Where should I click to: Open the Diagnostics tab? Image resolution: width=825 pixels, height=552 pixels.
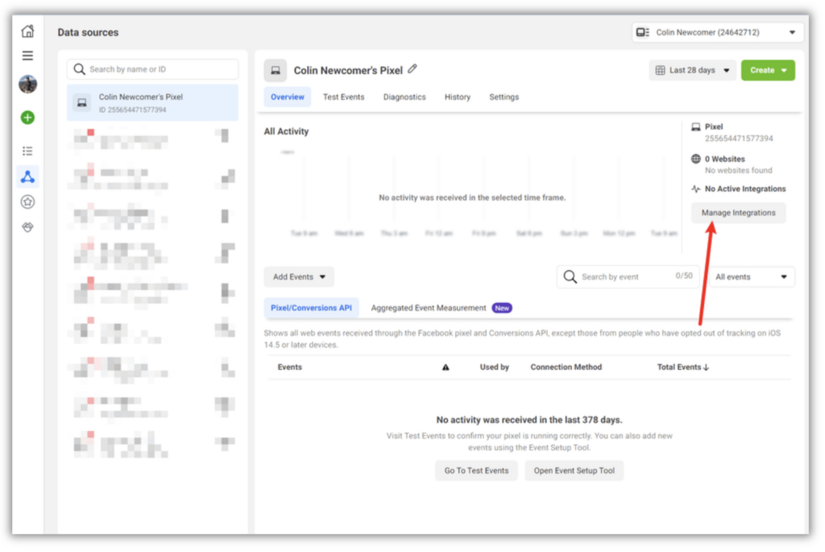click(x=404, y=97)
